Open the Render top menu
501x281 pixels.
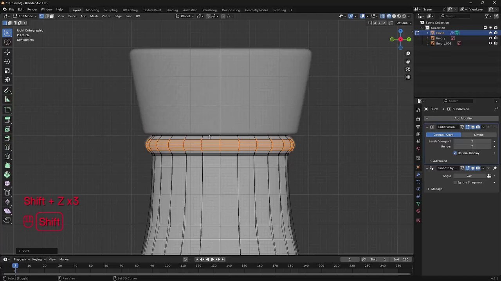[x=32, y=9]
